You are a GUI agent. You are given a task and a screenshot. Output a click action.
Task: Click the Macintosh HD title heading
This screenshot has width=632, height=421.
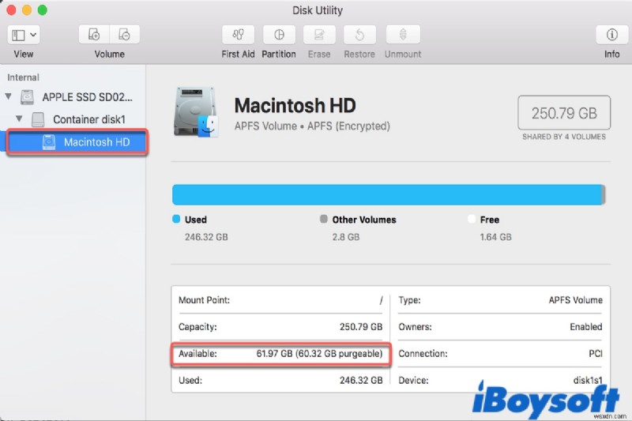(295, 106)
